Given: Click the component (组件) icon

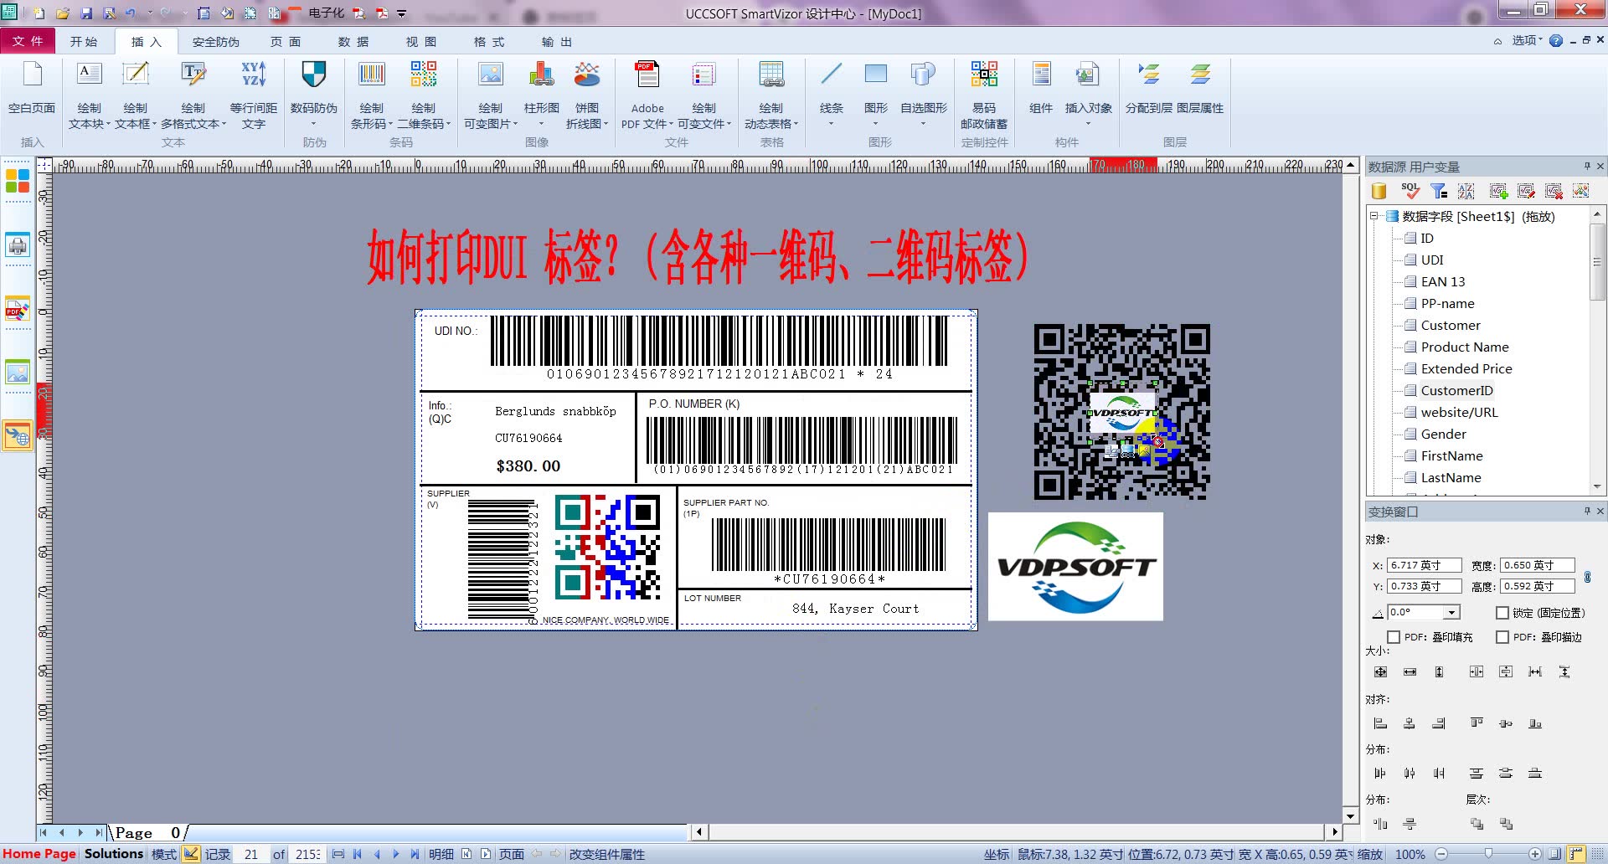Looking at the screenshot, I should [x=1041, y=87].
